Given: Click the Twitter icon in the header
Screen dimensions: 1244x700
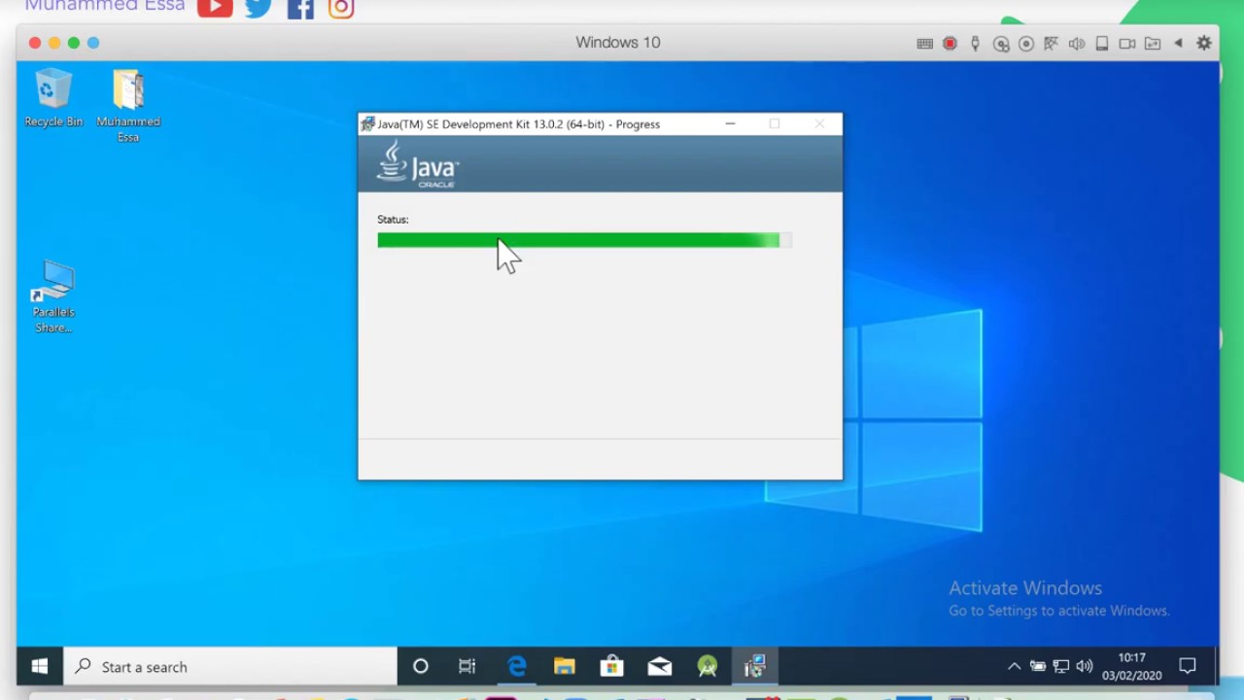Looking at the screenshot, I should coord(258,8).
